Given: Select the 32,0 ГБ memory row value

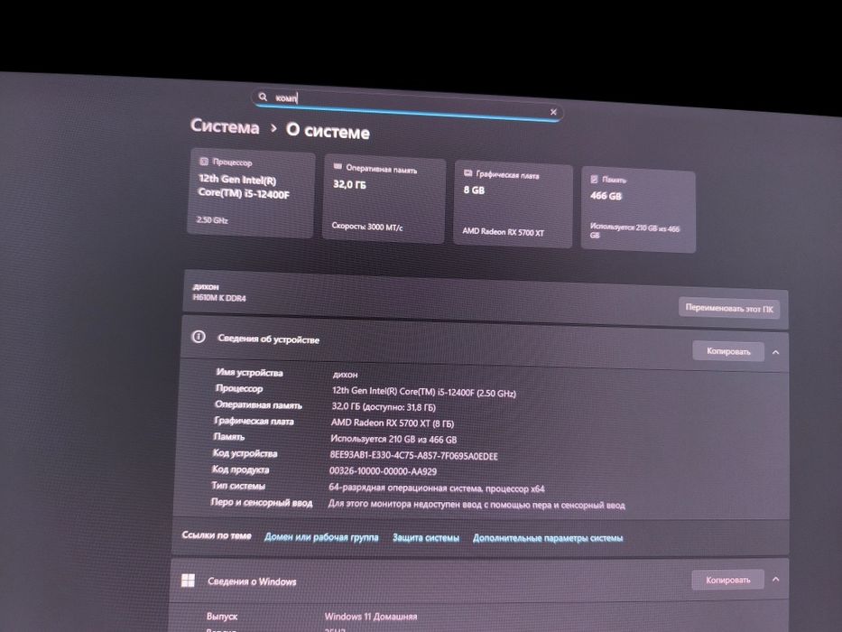Looking at the screenshot, I should [x=384, y=407].
